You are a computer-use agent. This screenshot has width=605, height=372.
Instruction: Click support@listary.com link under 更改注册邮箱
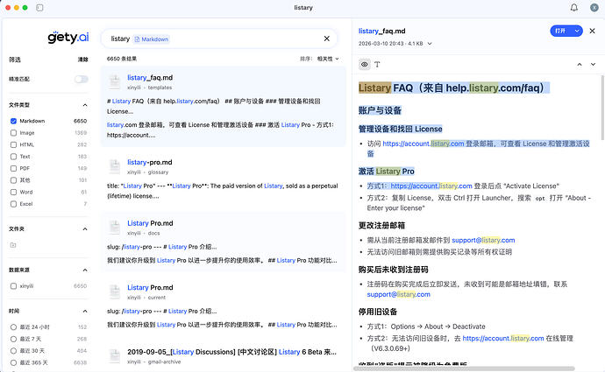[x=483, y=240]
